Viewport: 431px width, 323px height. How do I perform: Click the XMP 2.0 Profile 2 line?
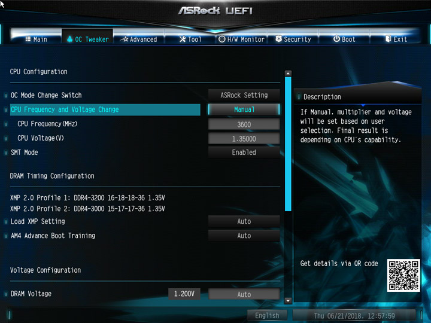coord(87,209)
